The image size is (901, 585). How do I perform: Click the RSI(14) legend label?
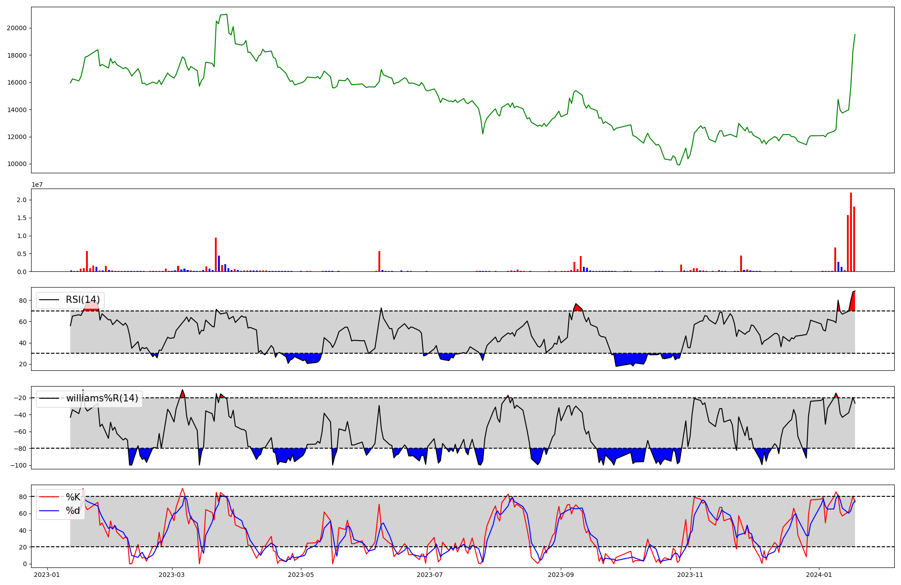(x=82, y=300)
